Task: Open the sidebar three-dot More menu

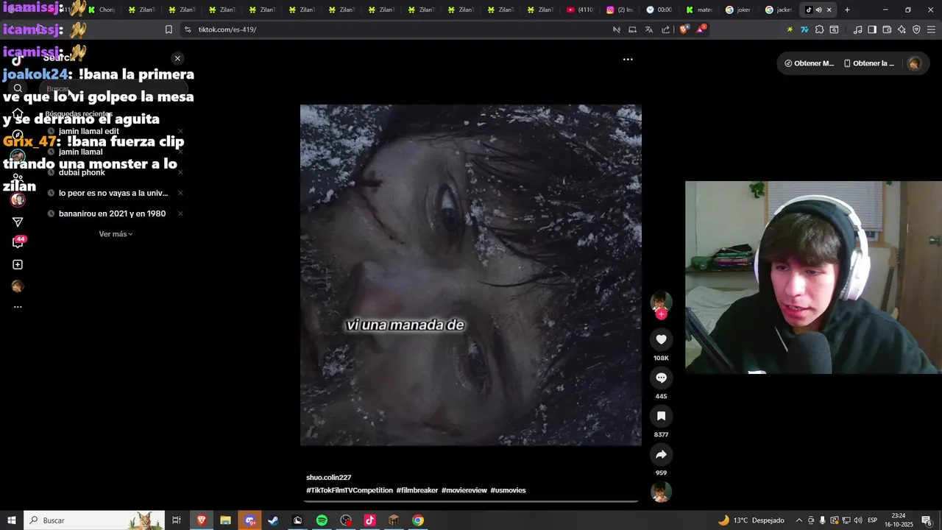Action: pyautogui.click(x=18, y=307)
